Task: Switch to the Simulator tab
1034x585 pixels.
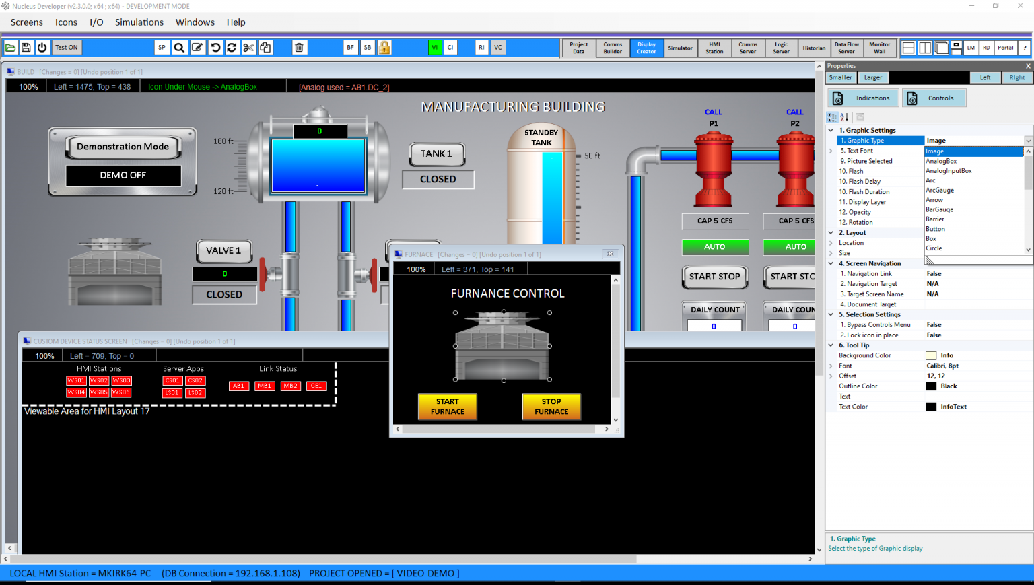Action: (x=681, y=48)
